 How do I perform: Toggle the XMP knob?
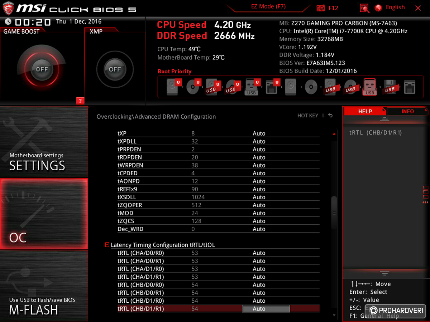tap(115, 69)
